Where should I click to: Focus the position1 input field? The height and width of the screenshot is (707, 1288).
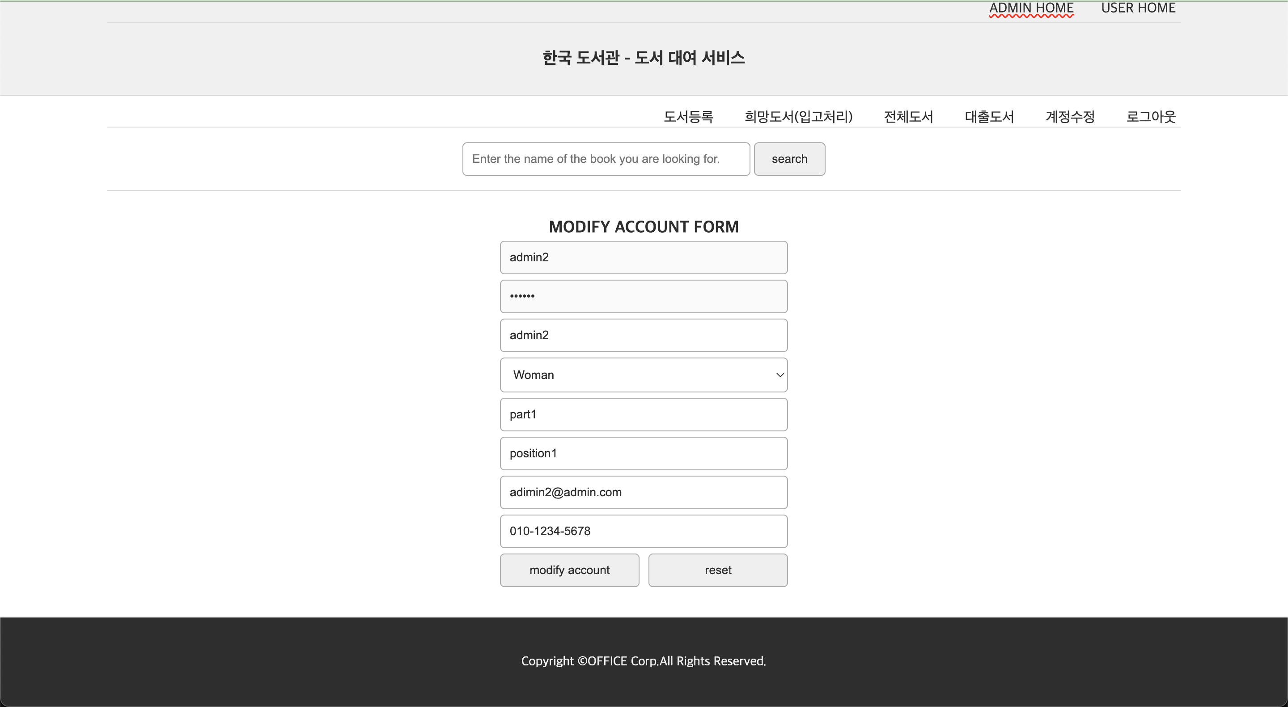tap(644, 453)
